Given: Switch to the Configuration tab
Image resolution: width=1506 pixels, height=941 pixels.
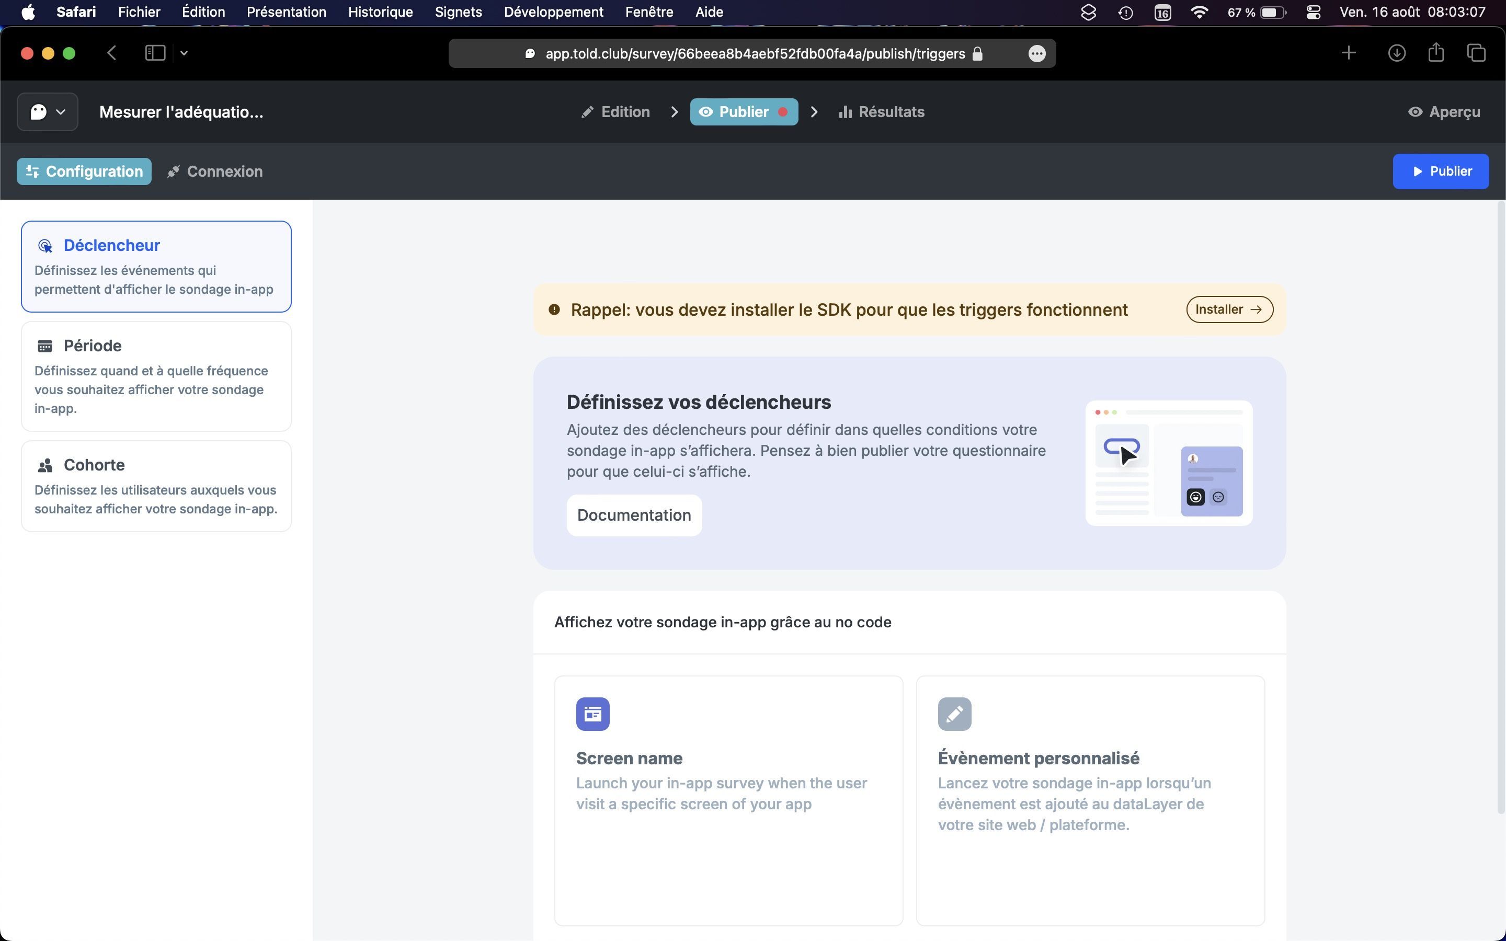Looking at the screenshot, I should coord(84,171).
